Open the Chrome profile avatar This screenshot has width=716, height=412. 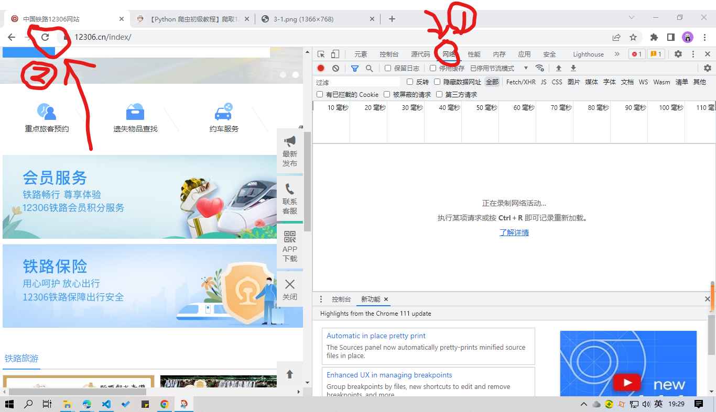click(688, 37)
